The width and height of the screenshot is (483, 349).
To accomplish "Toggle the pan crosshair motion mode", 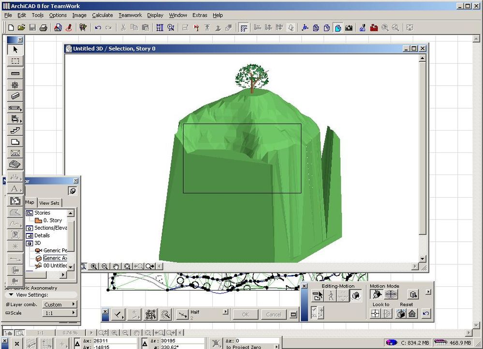I will point(391,294).
